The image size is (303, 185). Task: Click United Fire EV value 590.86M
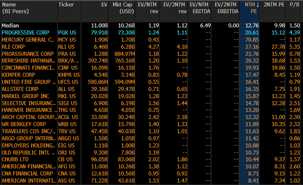98,82
